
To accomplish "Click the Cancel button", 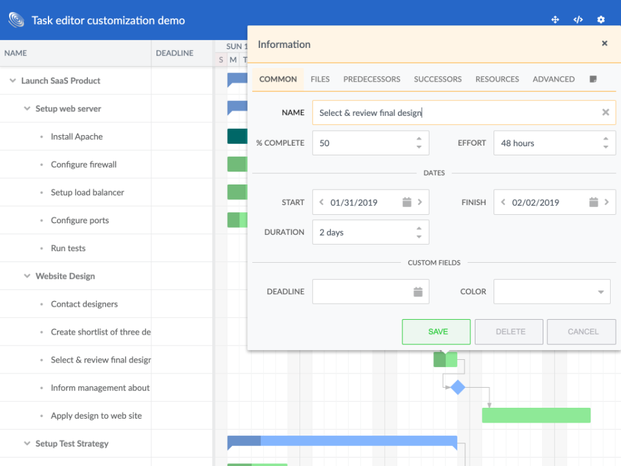I will 582,331.
